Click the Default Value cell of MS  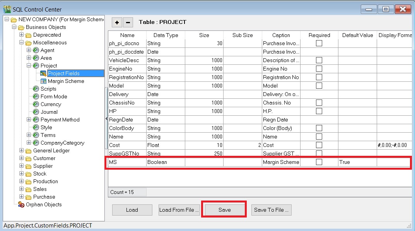pyautogui.click(x=357, y=162)
